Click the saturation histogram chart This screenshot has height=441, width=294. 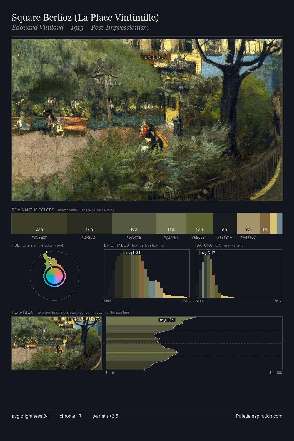239,274
